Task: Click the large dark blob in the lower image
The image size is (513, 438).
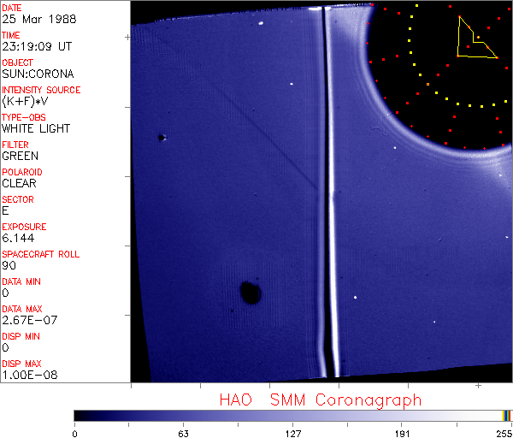Action: coord(251,293)
